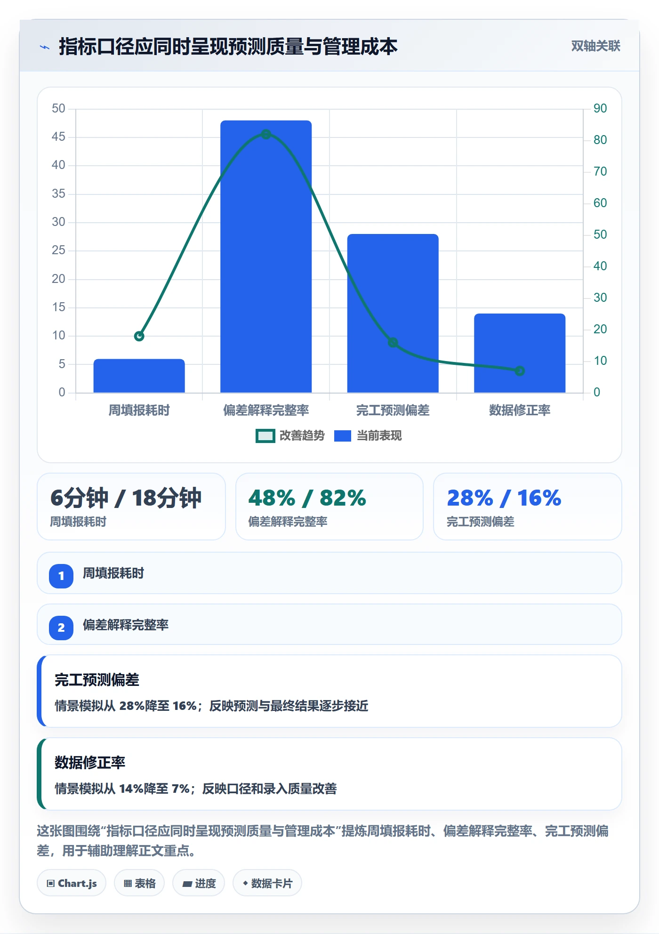Click the lightning bolt icon beside the title

45,47
